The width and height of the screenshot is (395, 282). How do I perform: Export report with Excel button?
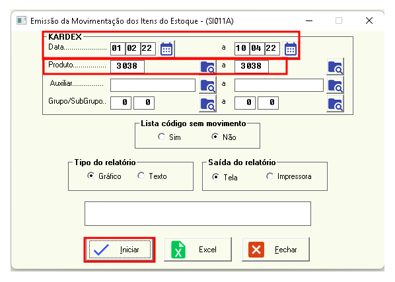(197, 249)
